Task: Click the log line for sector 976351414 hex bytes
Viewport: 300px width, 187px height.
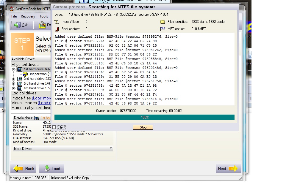Action: [106, 103]
